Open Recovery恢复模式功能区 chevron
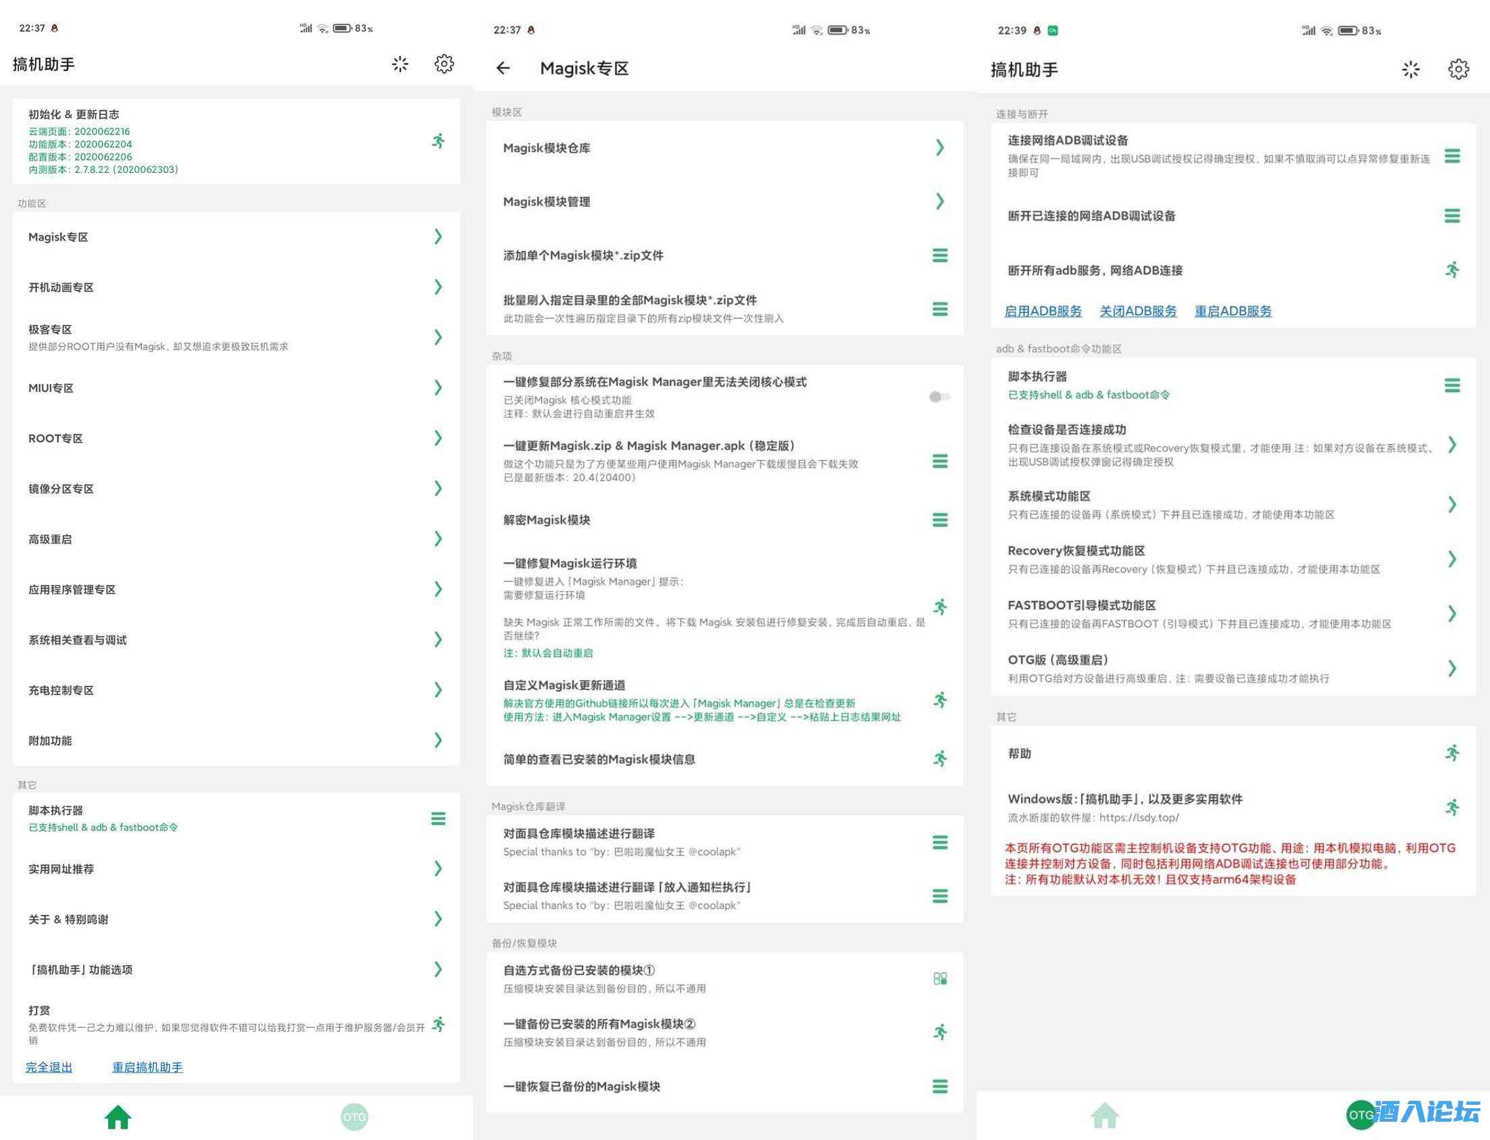The width and height of the screenshot is (1490, 1140). pos(1452,559)
